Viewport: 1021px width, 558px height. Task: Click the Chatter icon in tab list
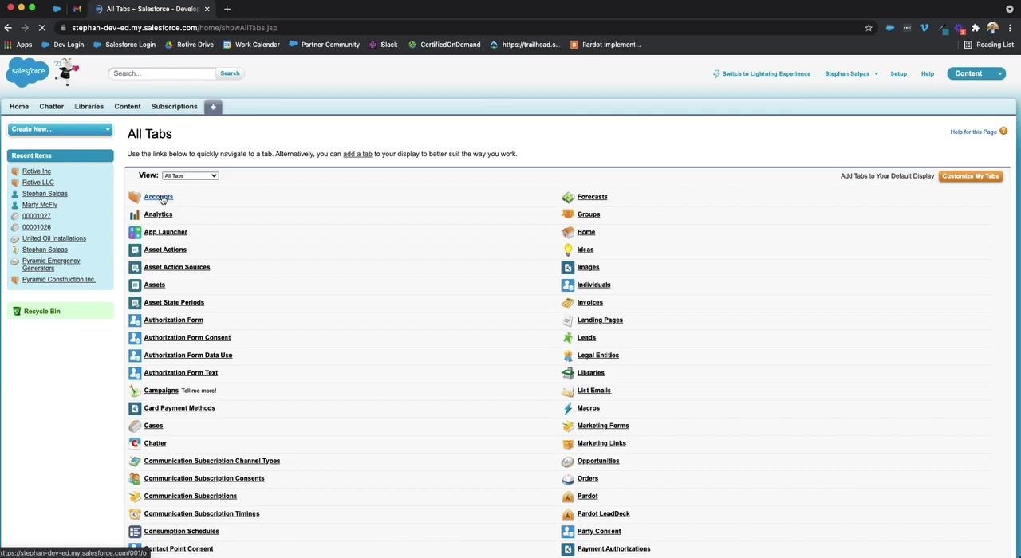point(135,443)
